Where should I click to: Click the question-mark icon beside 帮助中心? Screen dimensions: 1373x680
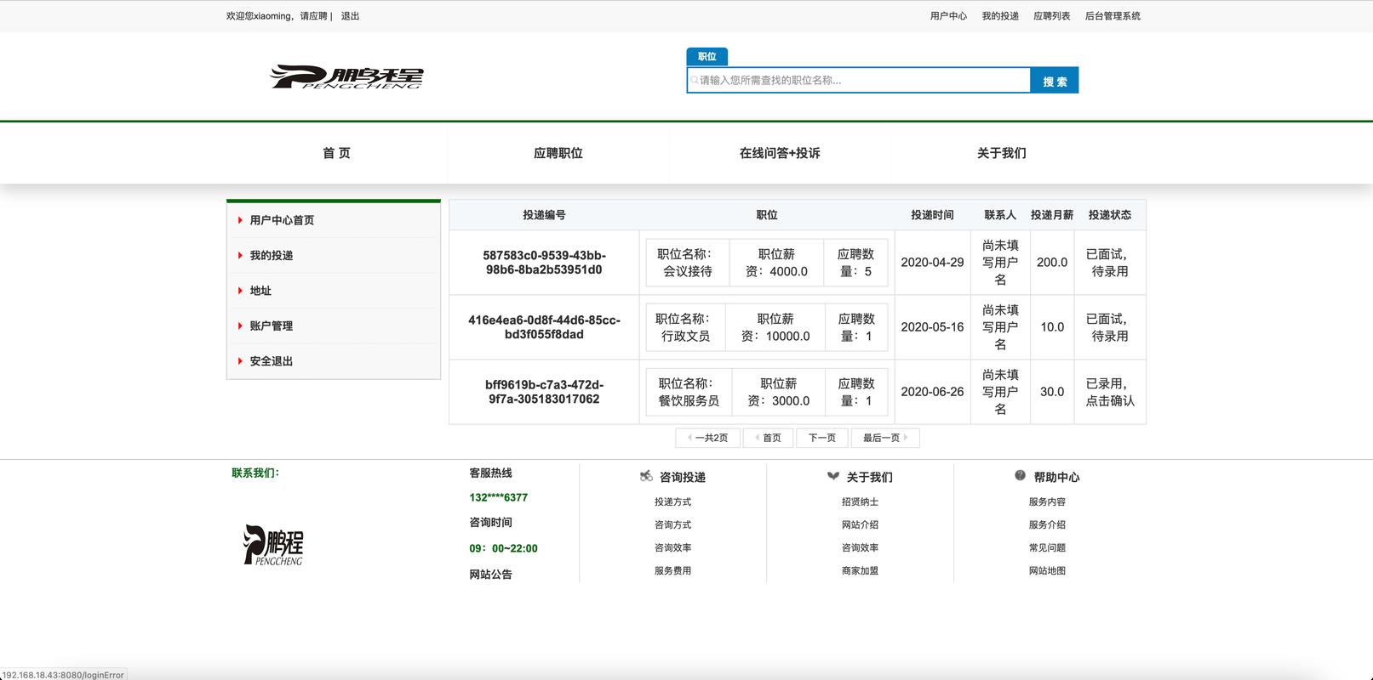pos(1021,476)
